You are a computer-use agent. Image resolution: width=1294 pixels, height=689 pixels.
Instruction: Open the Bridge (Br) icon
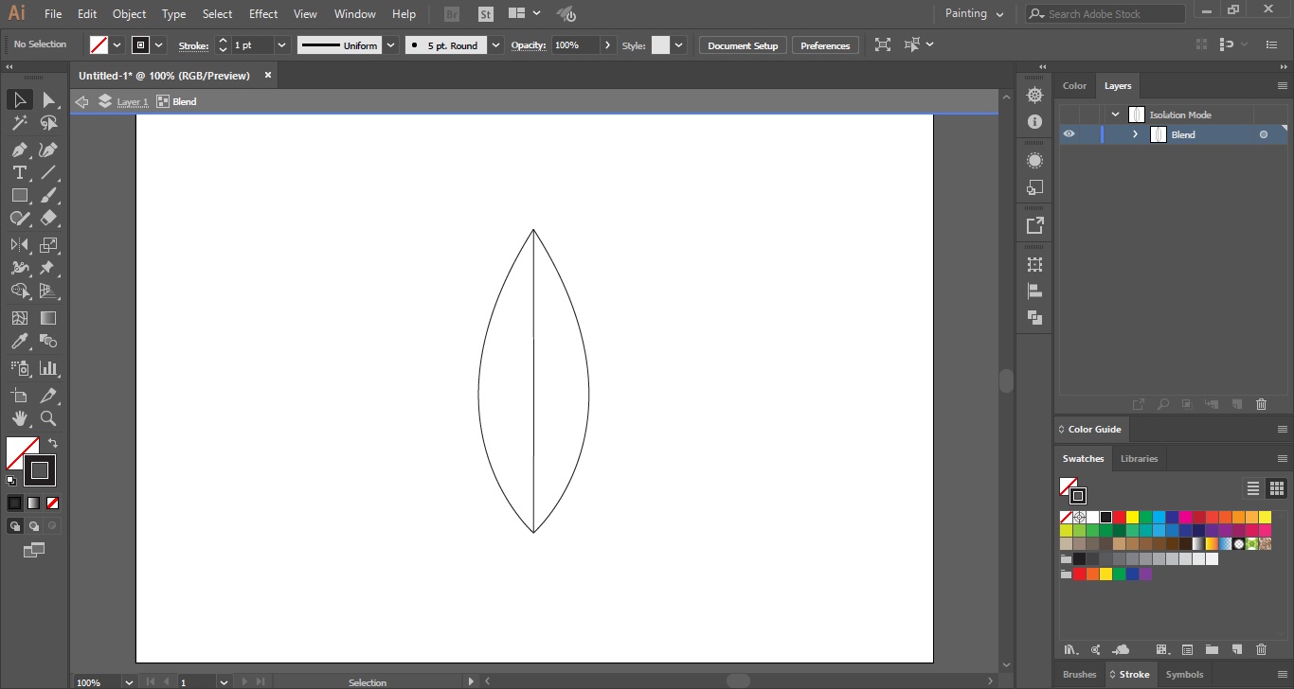452,14
